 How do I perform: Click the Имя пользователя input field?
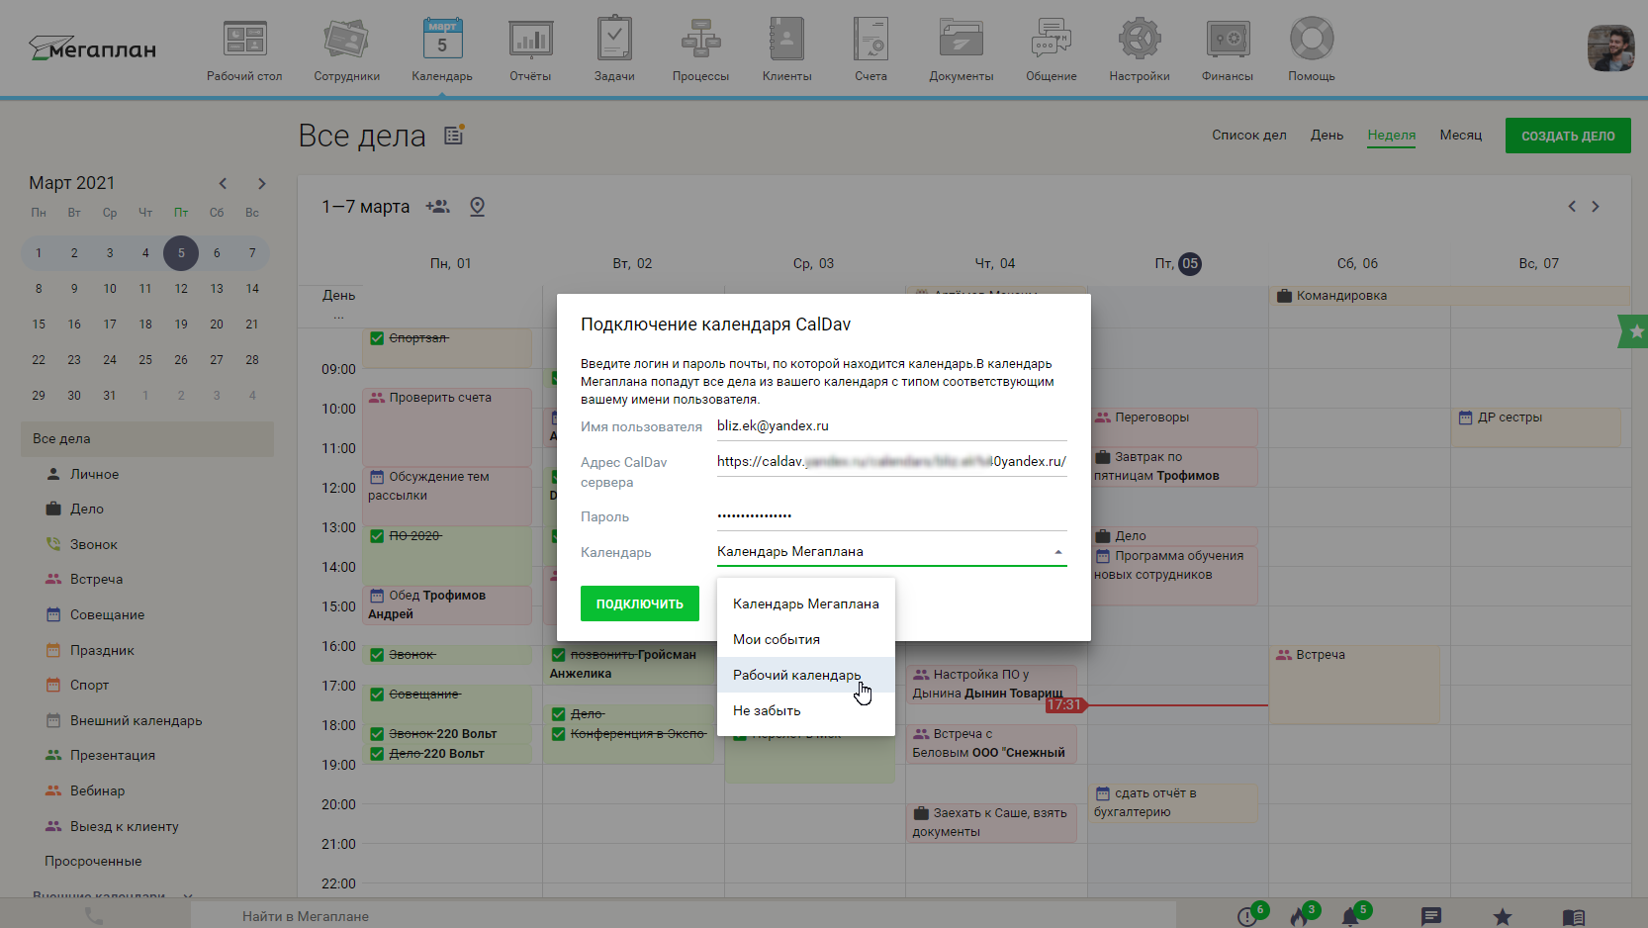(x=891, y=426)
